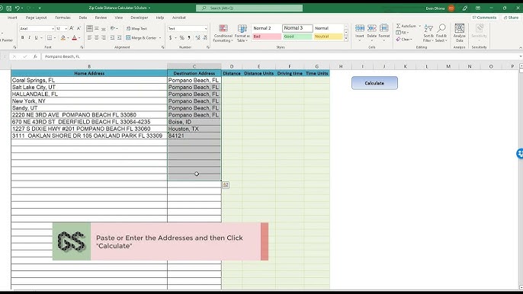Toggle italic formatting
This screenshot has width=523, height=294.
pyautogui.click(x=29, y=37)
